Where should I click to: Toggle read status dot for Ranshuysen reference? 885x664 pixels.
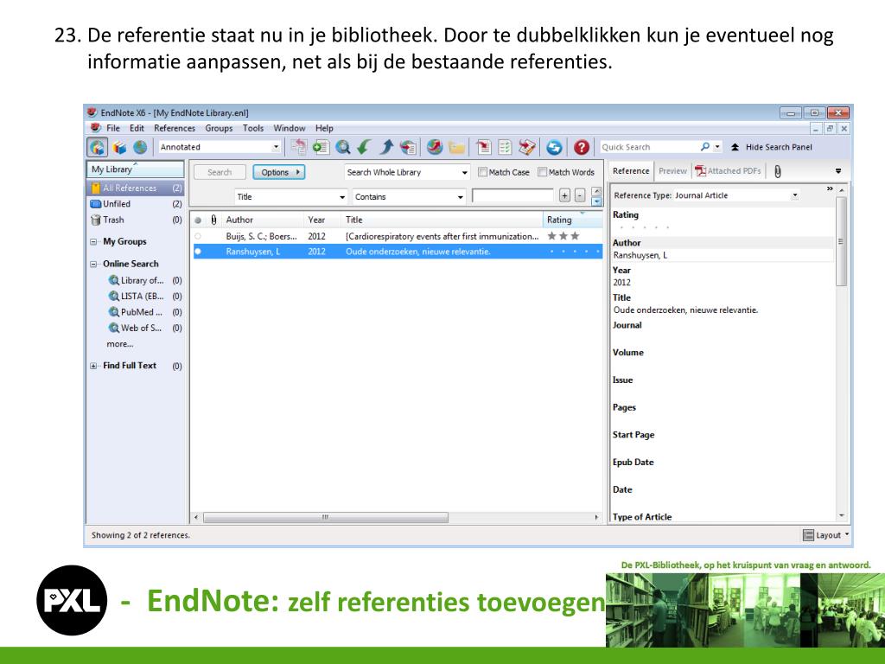[198, 252]
